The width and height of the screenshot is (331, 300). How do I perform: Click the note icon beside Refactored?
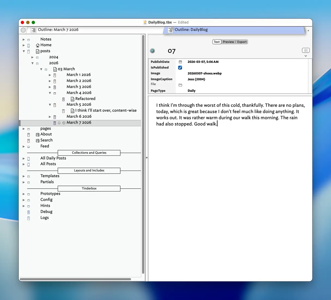click(x=63, y=99)
